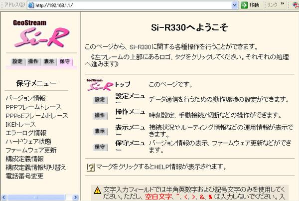Click the 操作 icon in the welcome table
The image size is (299, 201).
tap(100, 116)
